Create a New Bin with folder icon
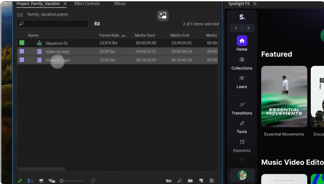 (190, 181)
